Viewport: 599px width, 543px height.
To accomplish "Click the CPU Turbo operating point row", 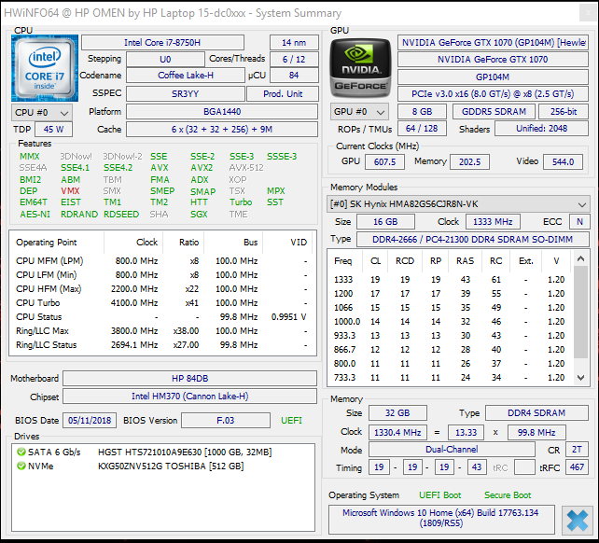I will click(x=162, y=303).
